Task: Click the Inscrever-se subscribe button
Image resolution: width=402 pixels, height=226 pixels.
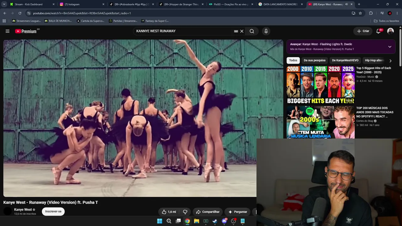Action: coord(53,212)
